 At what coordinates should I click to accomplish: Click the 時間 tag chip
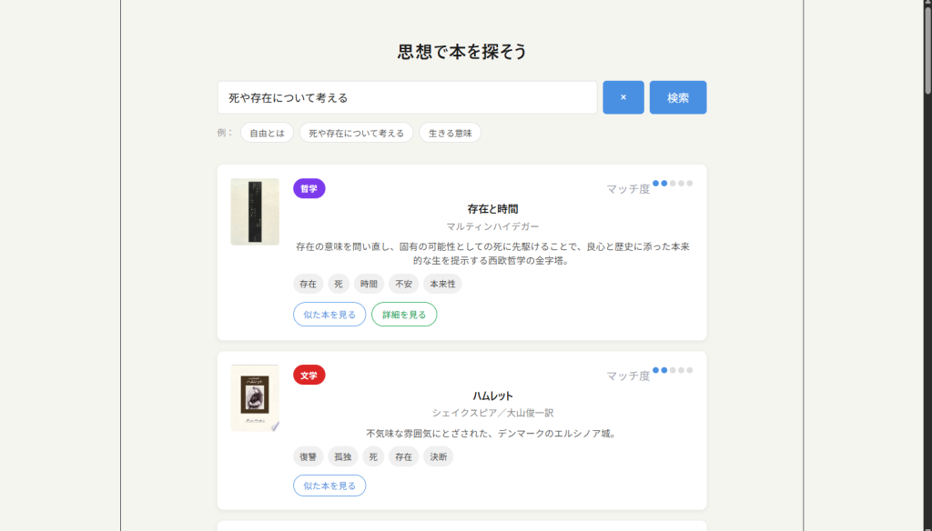pos(369,284)
